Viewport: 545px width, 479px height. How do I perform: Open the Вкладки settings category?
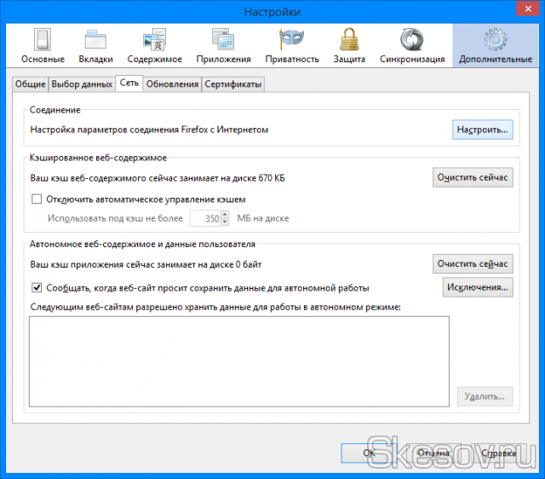pyautogui.click(x=95, y=46)
